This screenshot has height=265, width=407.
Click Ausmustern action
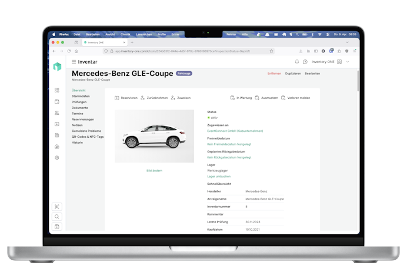click(x=266, y=98)
